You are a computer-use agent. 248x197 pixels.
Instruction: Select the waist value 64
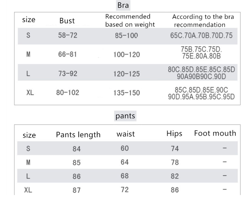point(125,162)
